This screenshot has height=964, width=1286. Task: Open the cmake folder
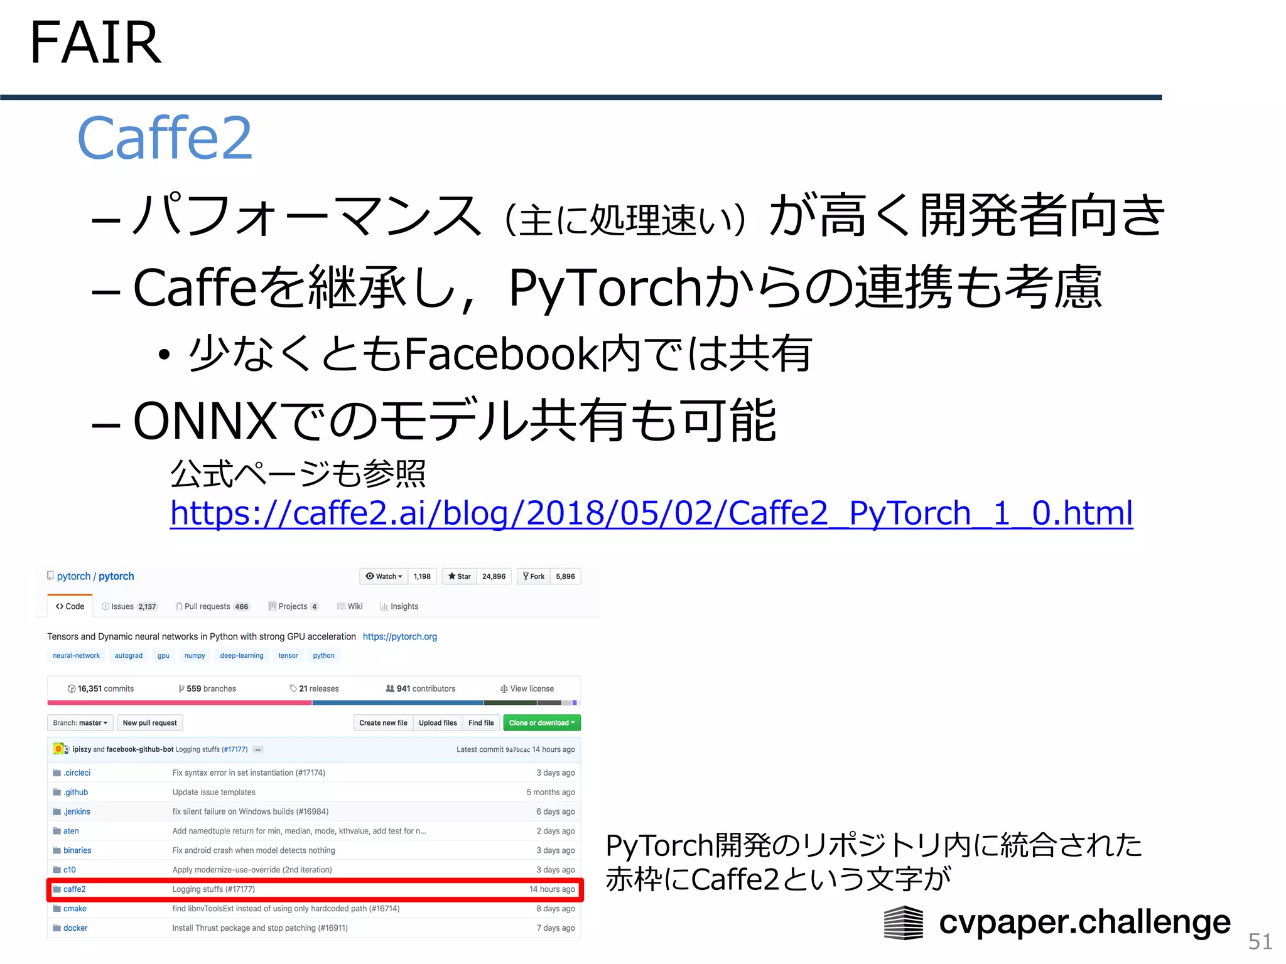point(75,909)
